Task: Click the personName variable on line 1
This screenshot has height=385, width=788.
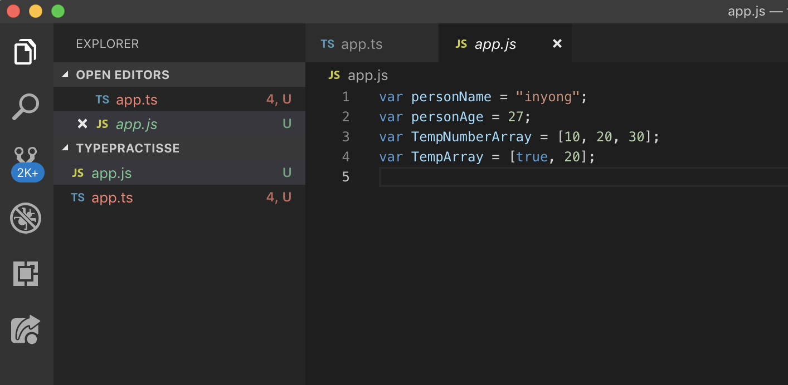Action: pos(451,97)
